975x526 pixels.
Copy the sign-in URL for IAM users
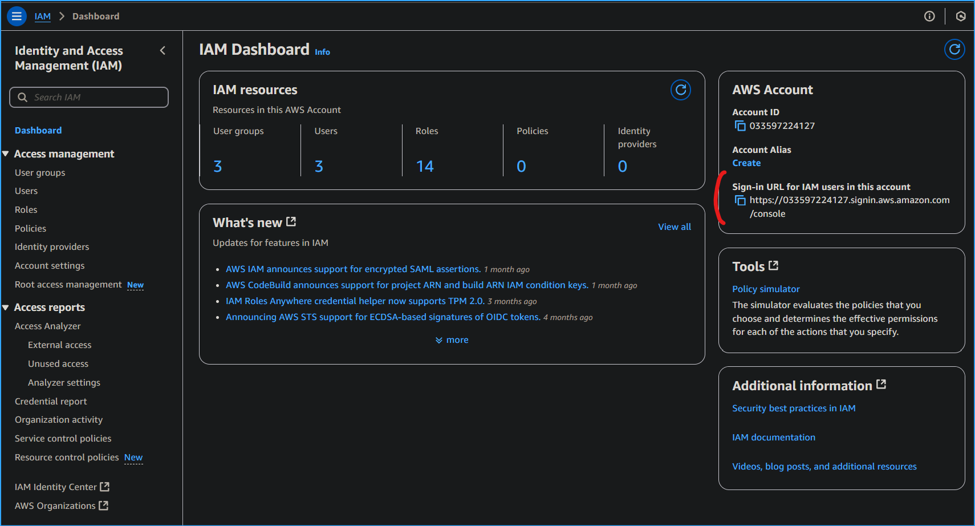coord(740,200)
